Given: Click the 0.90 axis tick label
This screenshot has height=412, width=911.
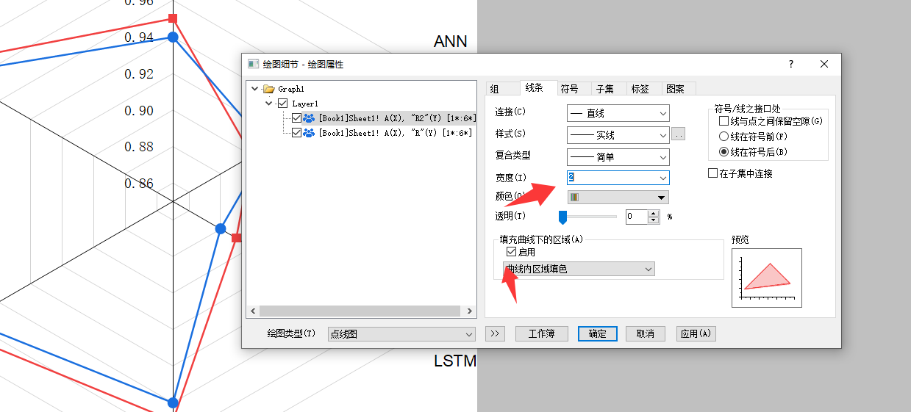Looking at the screenshot, I should (x=139, y=110).
